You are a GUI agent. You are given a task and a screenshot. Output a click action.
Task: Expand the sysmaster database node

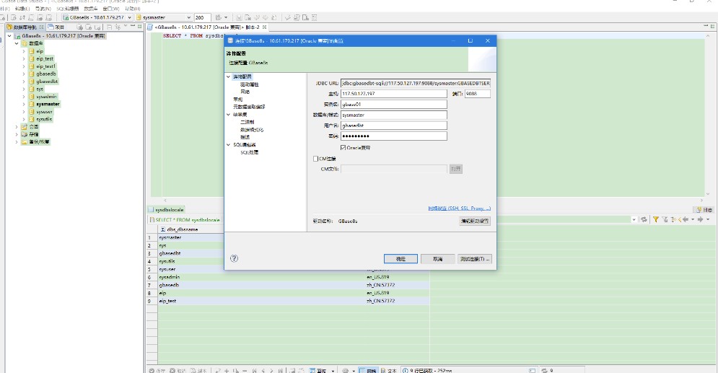click(24, 104)
